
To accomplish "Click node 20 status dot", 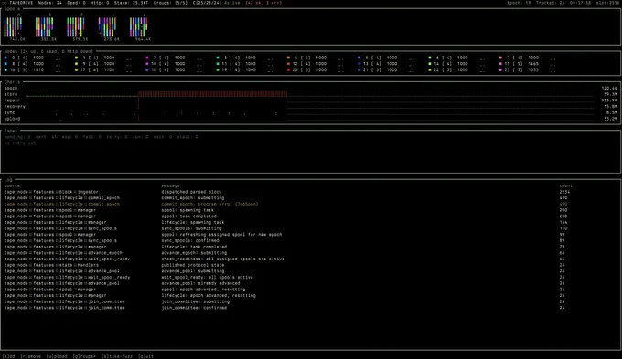I will (x=288, y=70).
